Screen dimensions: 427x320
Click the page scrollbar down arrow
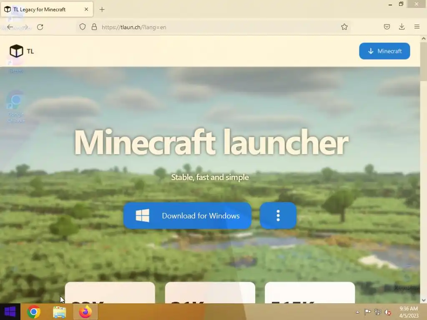pyautogui.click(x=424, y=300)
